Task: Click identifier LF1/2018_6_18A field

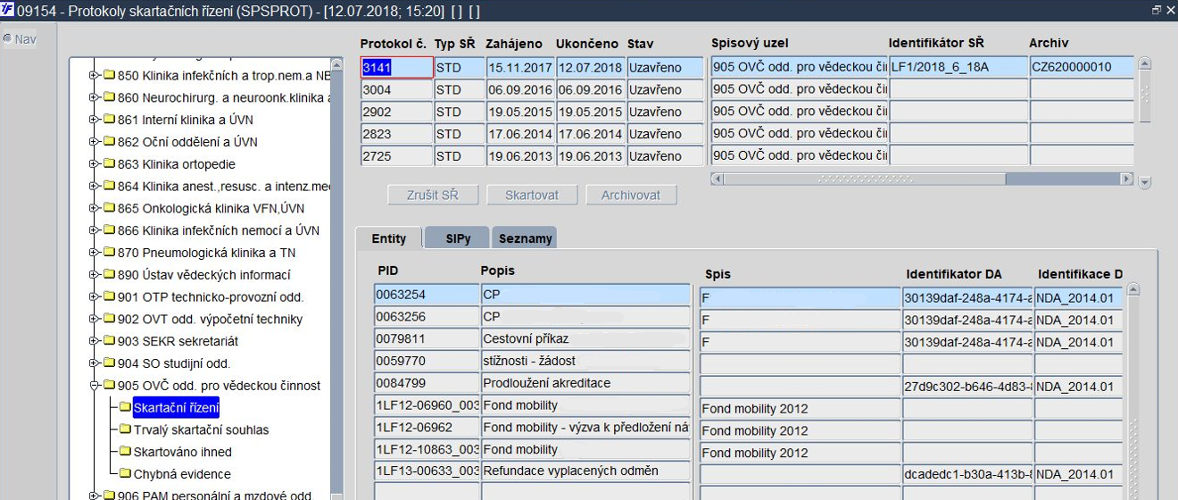Action: click(958, 67)
